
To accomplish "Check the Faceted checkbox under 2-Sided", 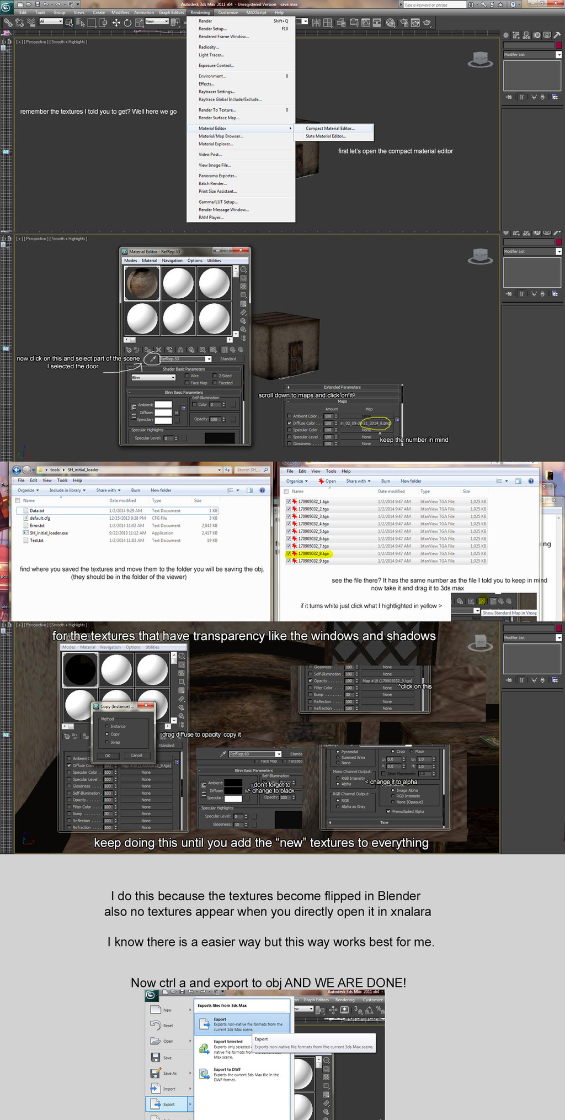I will point(215,383).
